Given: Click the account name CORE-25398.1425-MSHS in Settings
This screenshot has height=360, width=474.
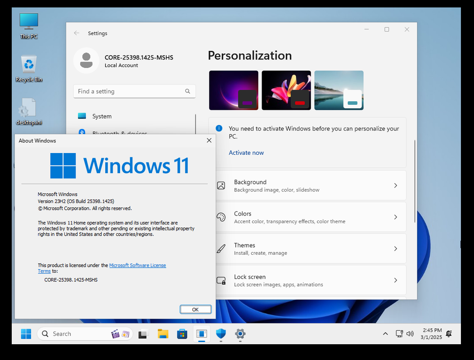Looking at the screenshot, I should click(x=139, y=58).
